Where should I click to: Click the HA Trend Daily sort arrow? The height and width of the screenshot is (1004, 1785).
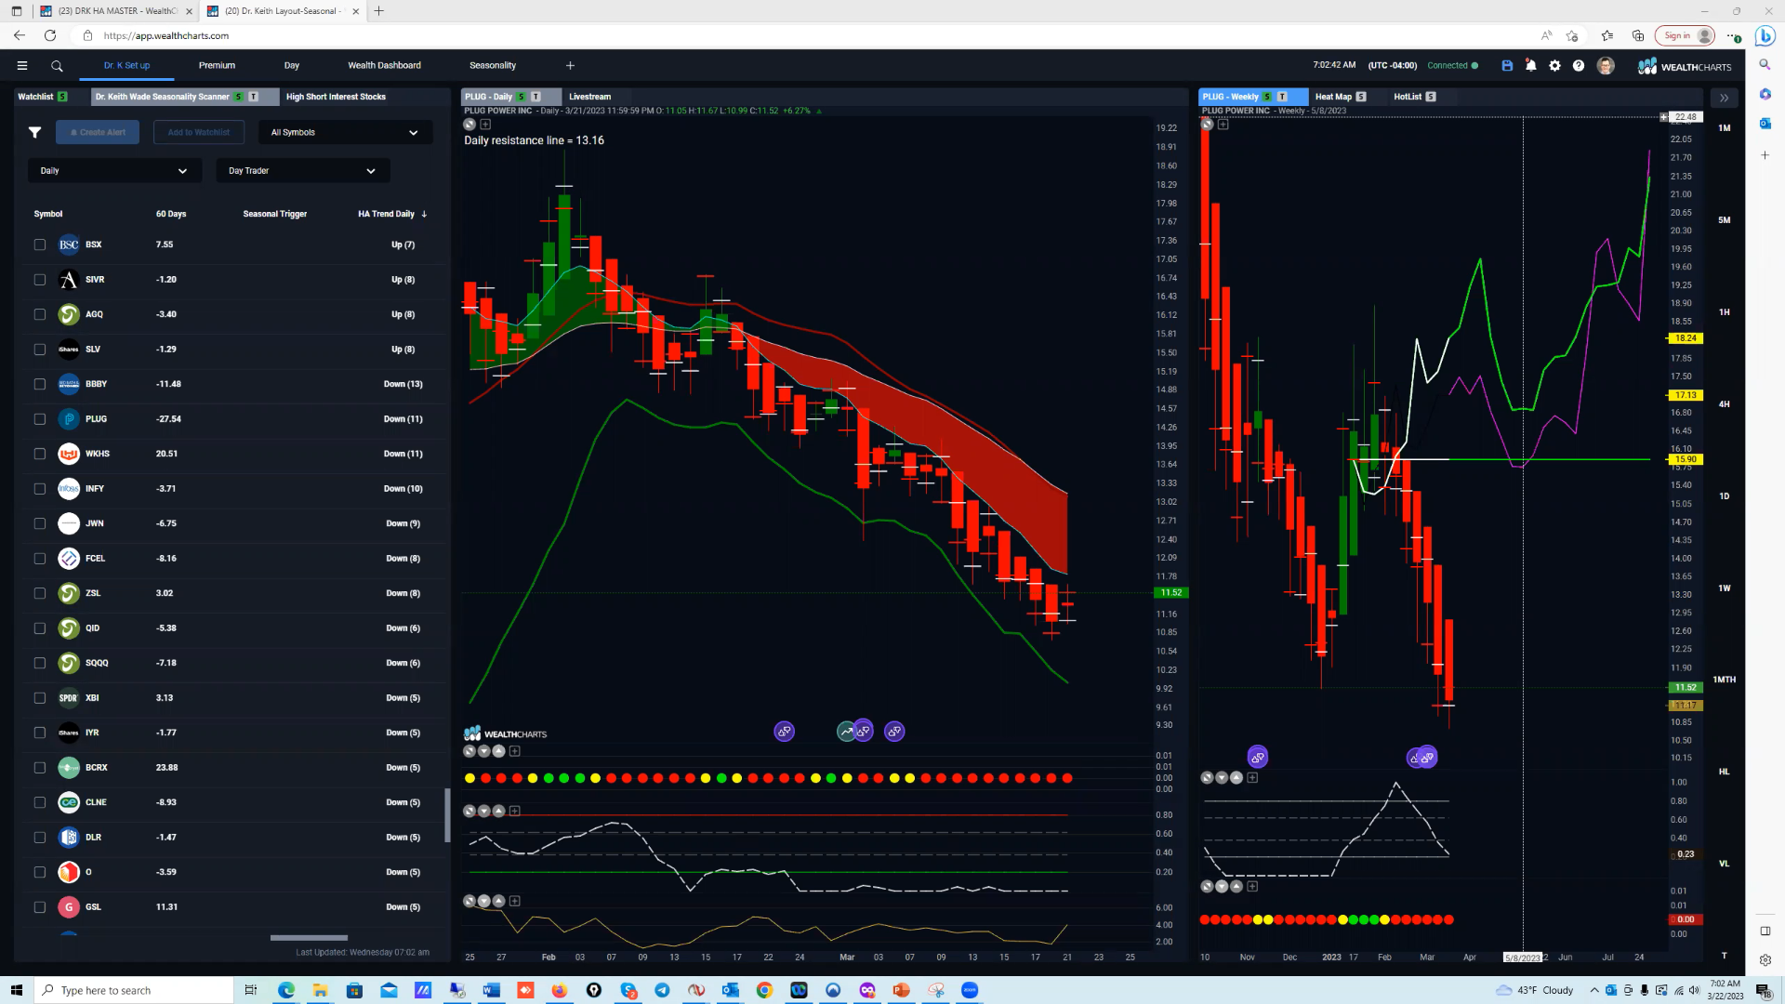[x=424, y=214]
